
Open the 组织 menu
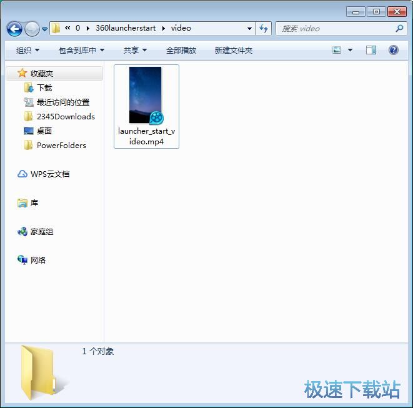27,50
